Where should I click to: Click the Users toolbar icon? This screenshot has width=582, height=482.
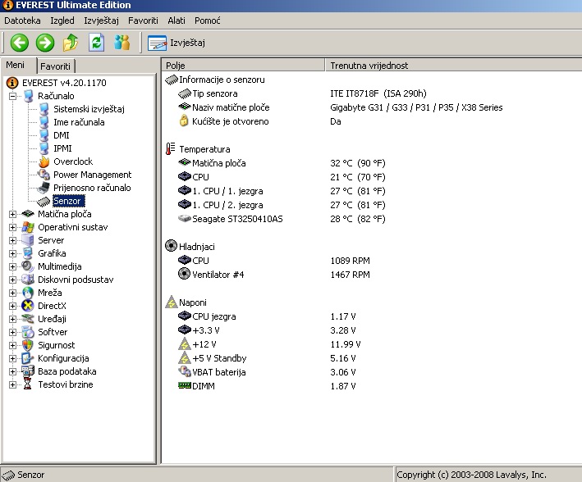(x=122, y=43)
